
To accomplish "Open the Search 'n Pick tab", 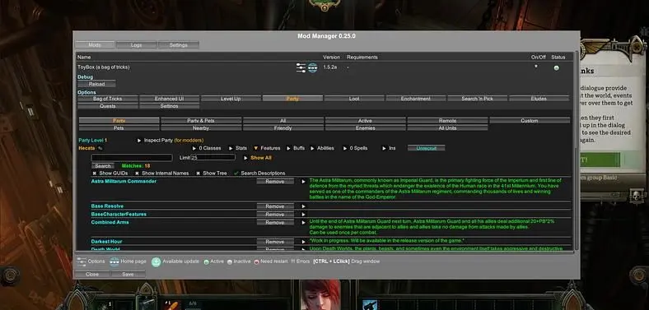I will (x=478, y=99).
